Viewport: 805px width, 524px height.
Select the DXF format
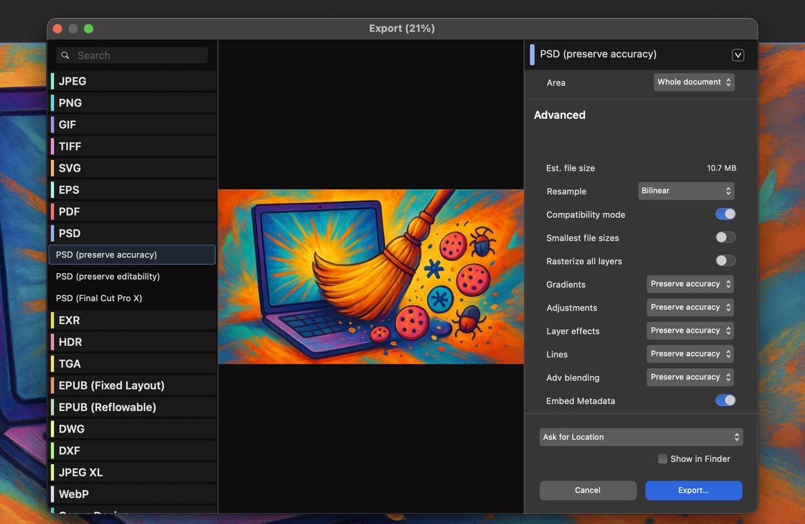133,451
